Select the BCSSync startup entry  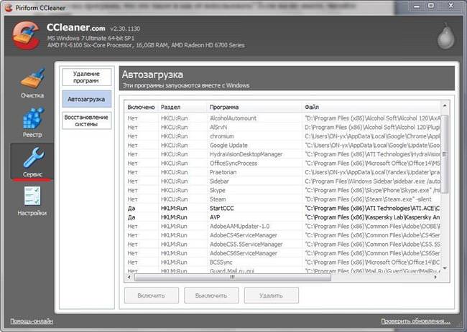(282, 262)
